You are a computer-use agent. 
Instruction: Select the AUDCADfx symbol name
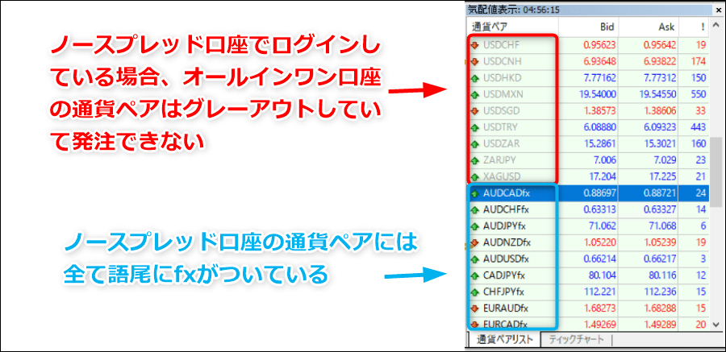tap(506, 193)
